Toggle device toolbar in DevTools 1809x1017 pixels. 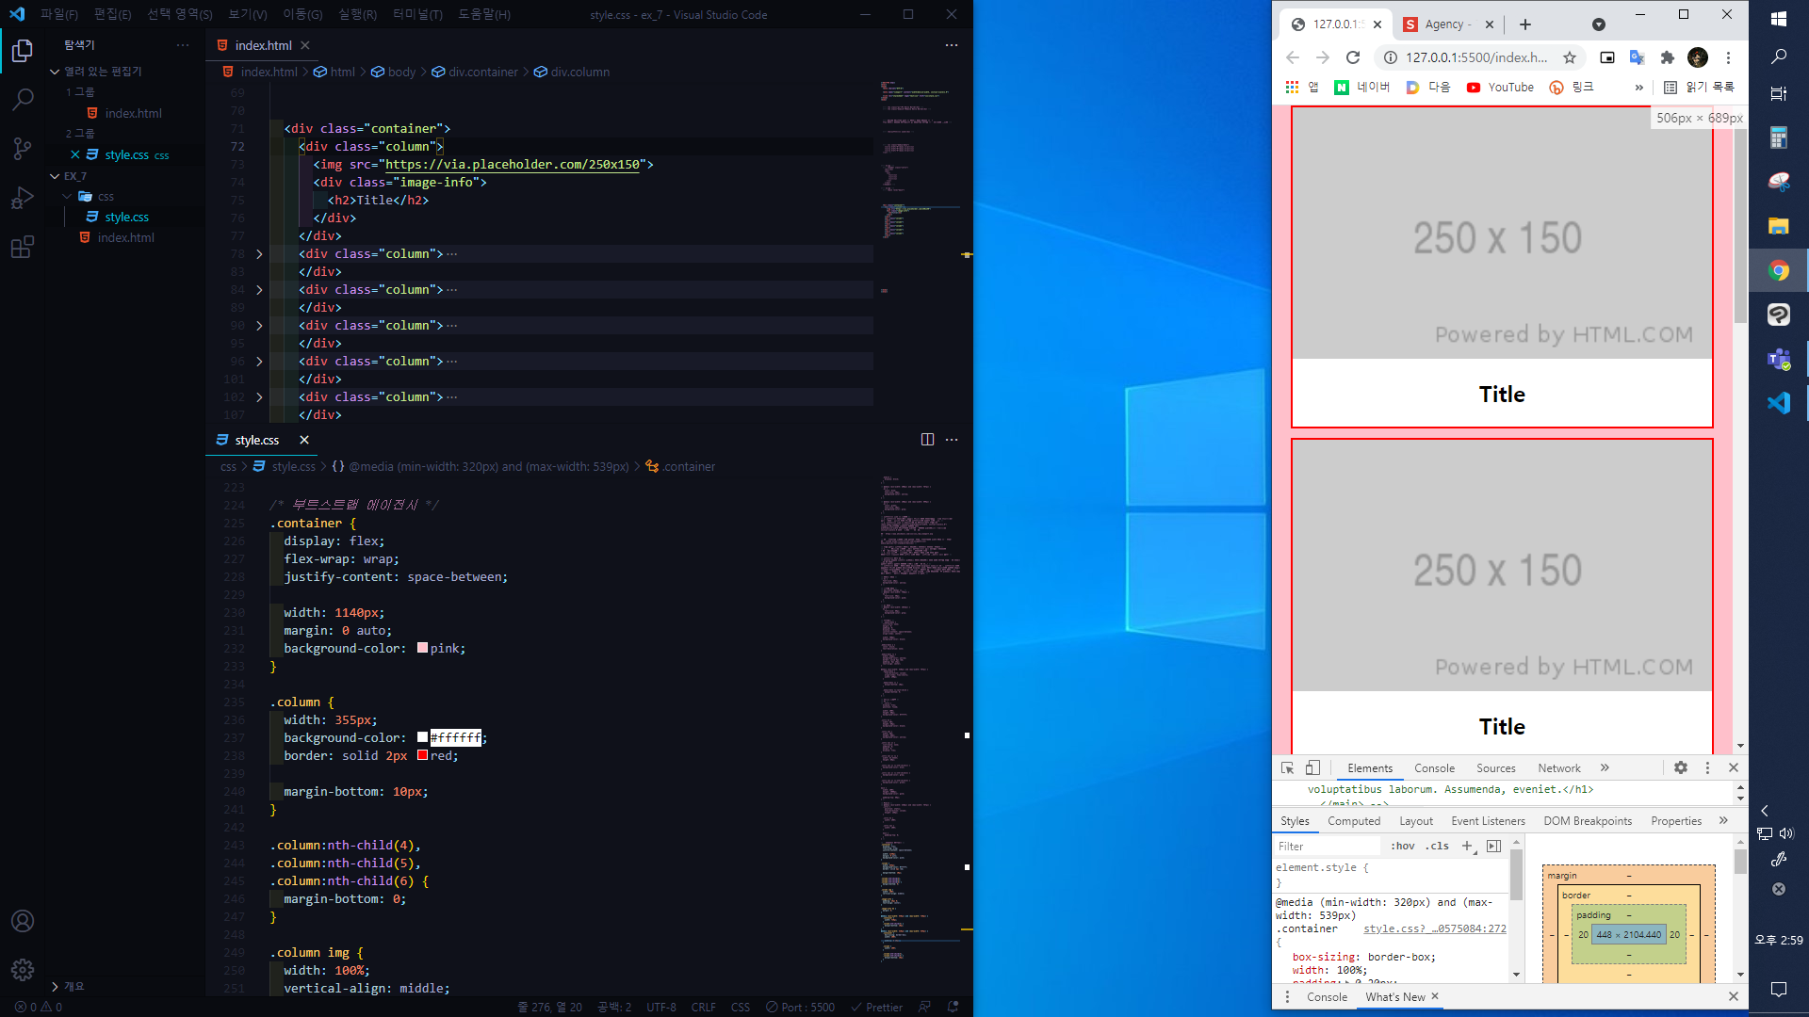coord(1312,767)
